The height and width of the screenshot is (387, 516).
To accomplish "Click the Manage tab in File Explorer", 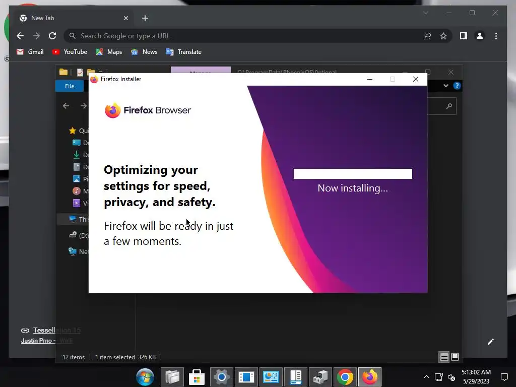I will click(x=201, y=70).
